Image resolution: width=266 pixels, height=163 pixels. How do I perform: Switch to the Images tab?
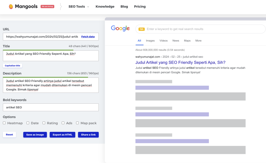pyautogui.click(x=150, y=41)
